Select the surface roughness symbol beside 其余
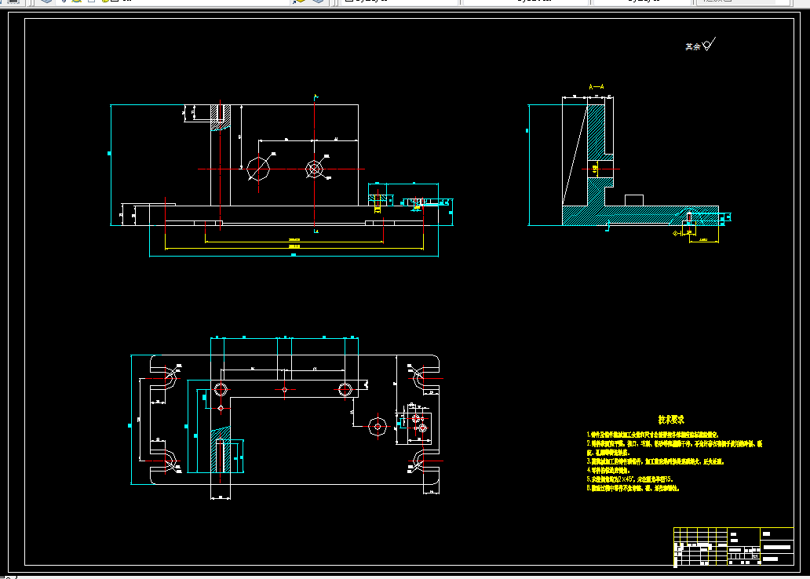 point(710,44)
